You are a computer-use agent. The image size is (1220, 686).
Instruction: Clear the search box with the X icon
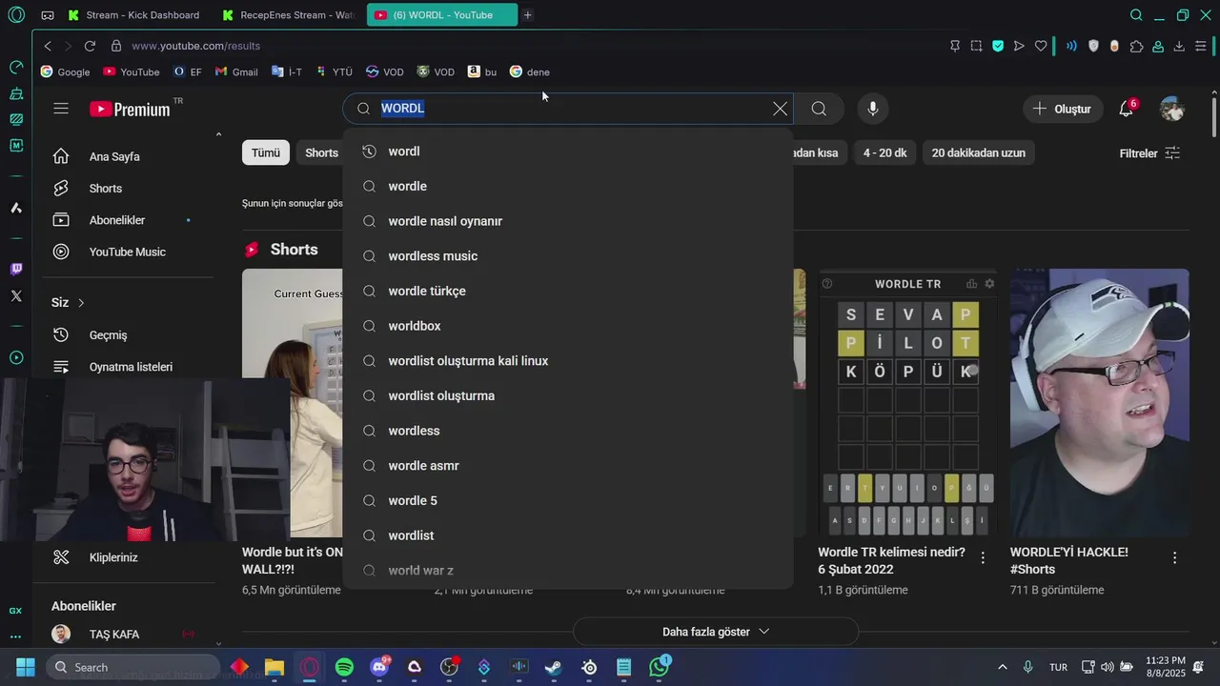[x=780, y=109]
